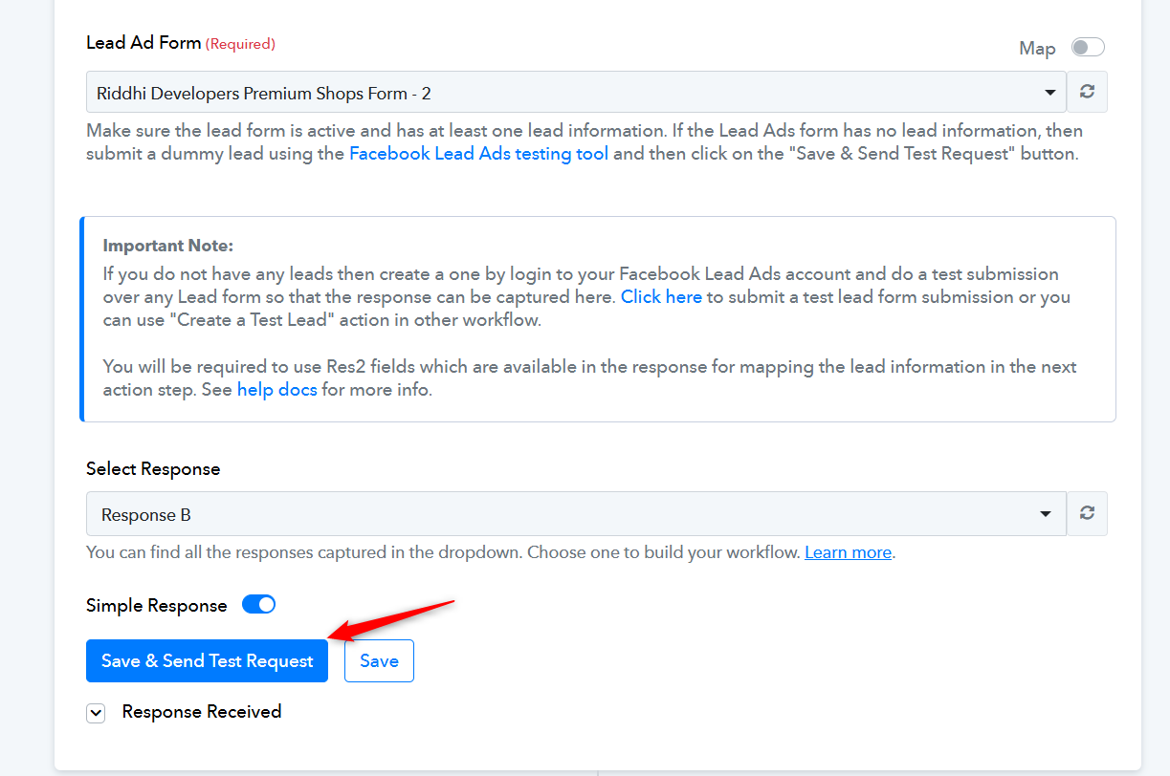Open the Lead Ad Form dropdown
The height and width of the screenshot is (776, 1170).
[x=576, y=92]
